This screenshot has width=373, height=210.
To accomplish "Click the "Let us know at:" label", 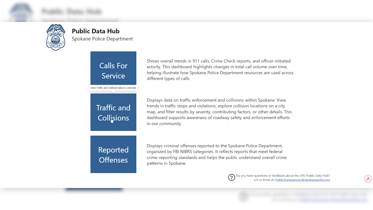I will pyautogui.click(x=264, y=180).
